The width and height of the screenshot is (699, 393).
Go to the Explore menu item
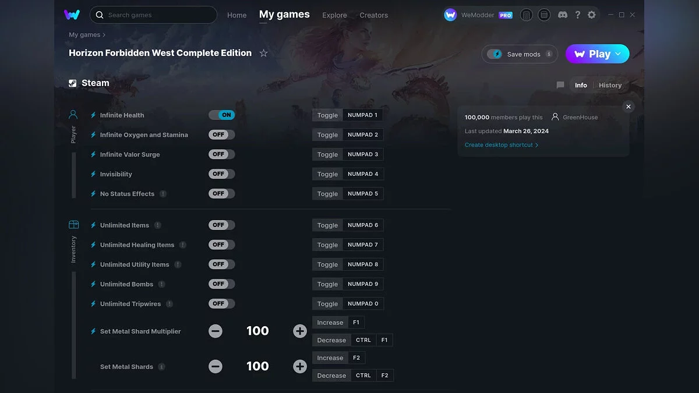pyautogui.click(x=334, y=15)
